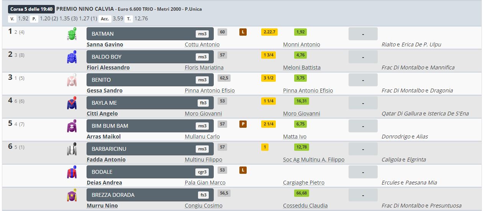
Task: Click the brown L badge beside Batman
Action: click(x=242, y=32)
